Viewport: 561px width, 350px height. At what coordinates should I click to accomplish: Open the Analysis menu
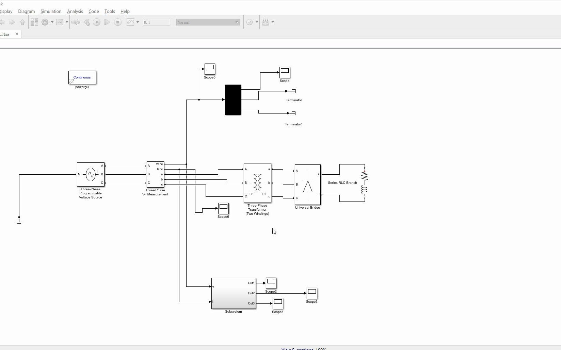coord(75,11)
